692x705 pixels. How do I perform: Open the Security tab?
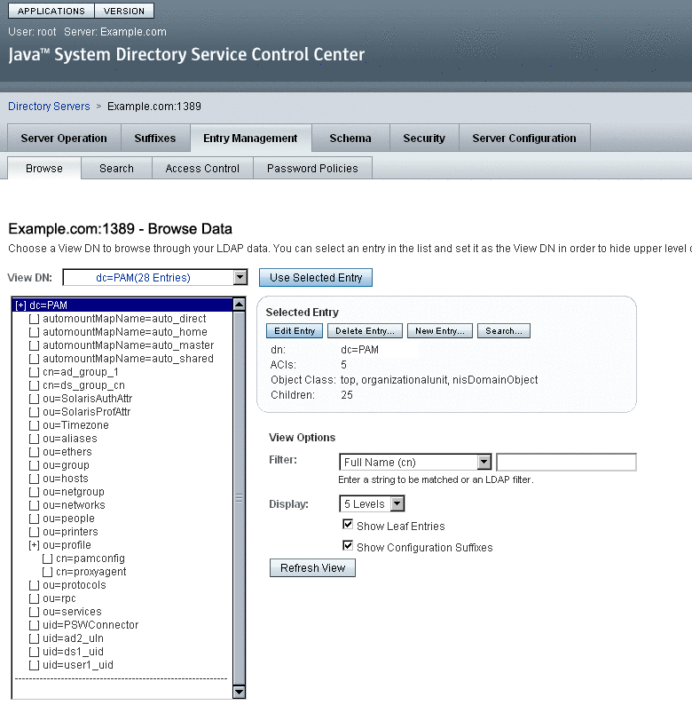[424, 138]
